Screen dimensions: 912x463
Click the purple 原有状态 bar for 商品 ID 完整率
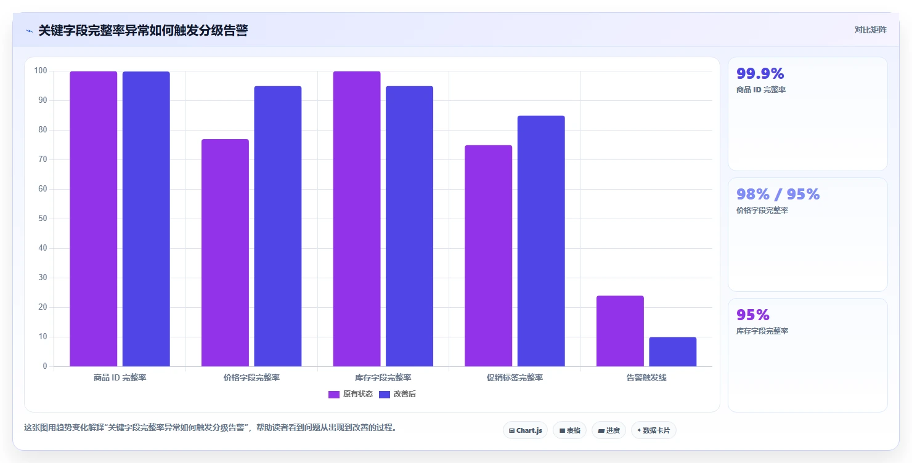[93, 219]
